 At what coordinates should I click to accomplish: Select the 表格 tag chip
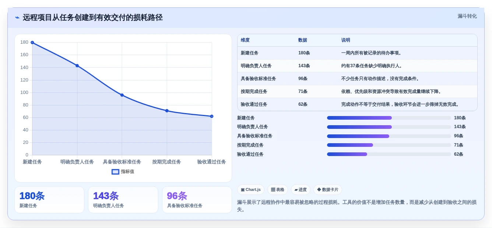pos(278,189)
